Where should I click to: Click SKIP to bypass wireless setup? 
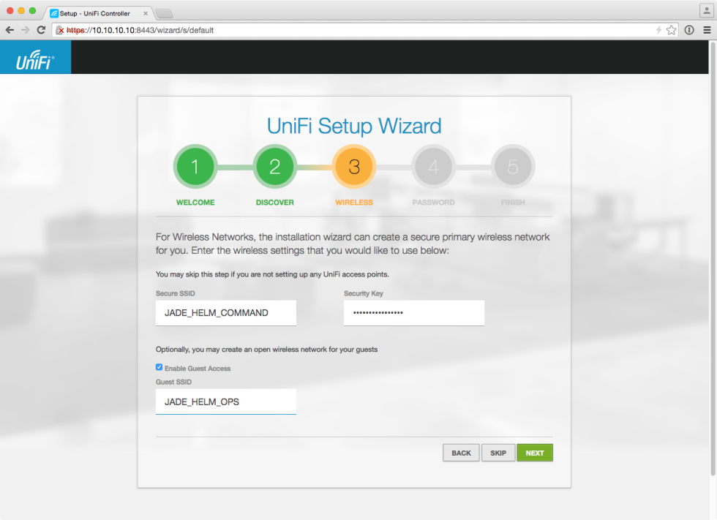(498, 452)
